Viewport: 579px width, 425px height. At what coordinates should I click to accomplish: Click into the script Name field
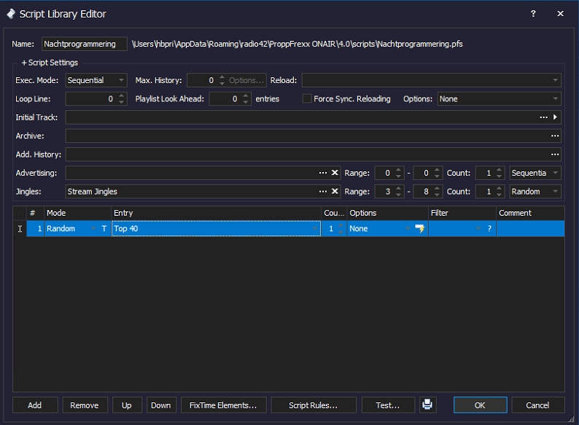click(x=84, y=44)
